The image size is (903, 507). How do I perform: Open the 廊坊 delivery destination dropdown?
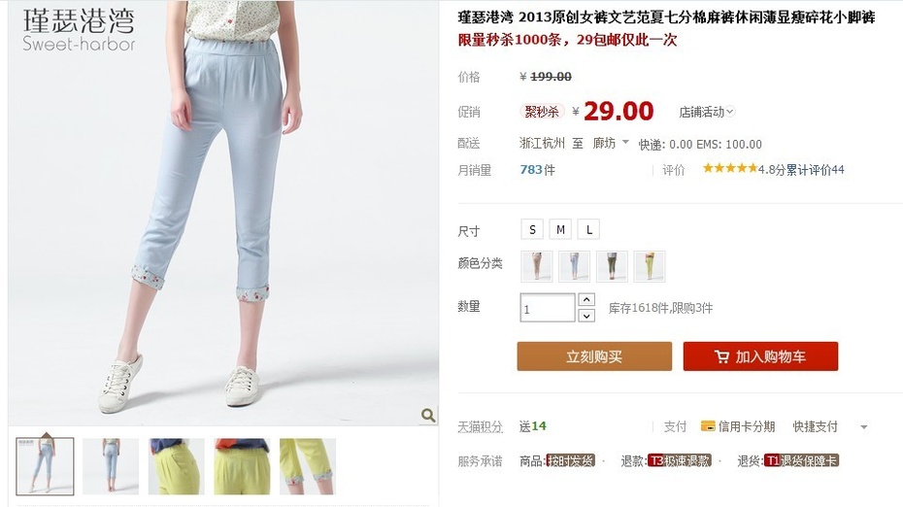tap(611, 143)
